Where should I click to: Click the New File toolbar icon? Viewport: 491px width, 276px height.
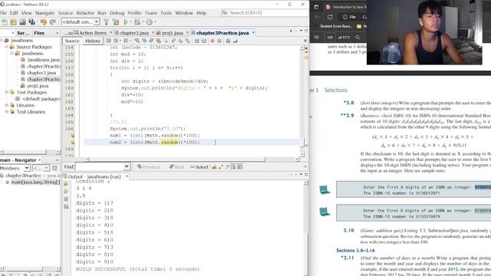[x=5, y=22]
